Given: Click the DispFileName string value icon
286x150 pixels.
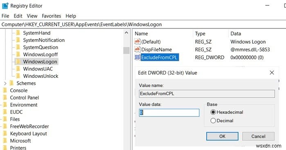Looking at the screenshot, I should coord(137,49).
